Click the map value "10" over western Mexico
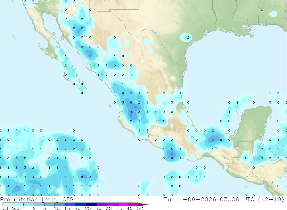 point(131,112)
